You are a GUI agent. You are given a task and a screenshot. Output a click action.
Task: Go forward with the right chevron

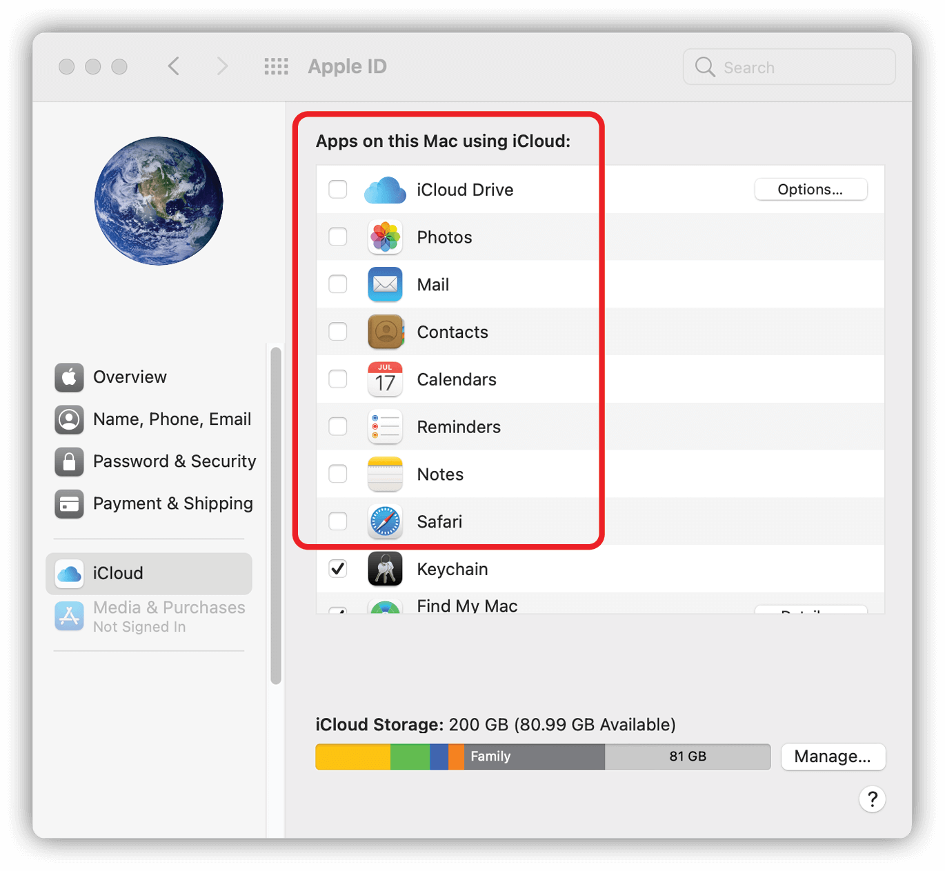coord(221,66)
